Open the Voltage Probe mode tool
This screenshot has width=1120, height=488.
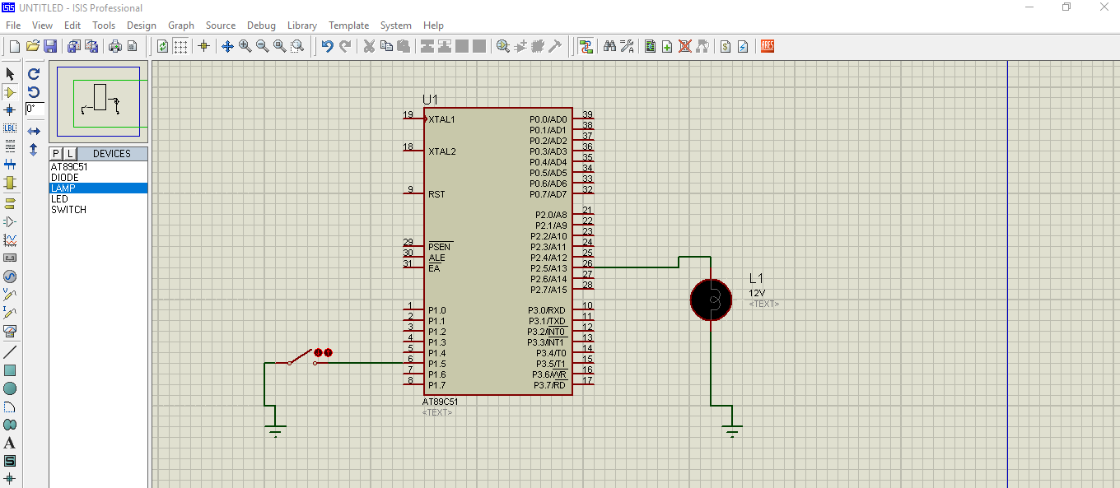pyautogui.click(x=11, y=295)
